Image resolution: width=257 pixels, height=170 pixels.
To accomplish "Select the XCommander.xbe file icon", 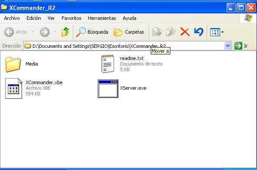I will coord(13,88).
